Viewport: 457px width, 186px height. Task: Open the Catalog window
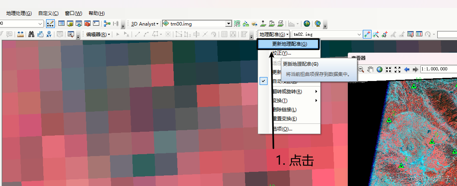70,24
